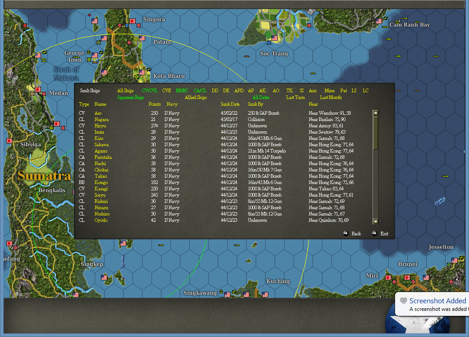Enable the Last Turn date filter
469x337 pixels.
click(295, 97)
